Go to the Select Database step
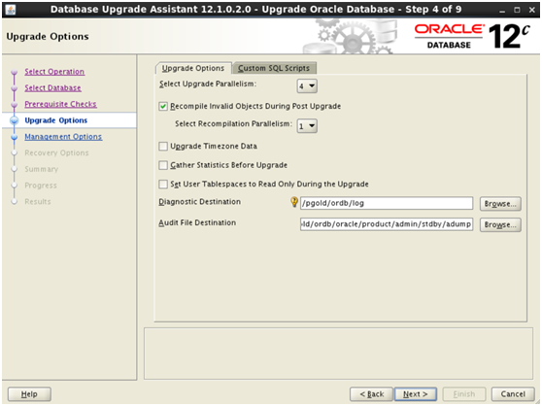The width and height of the screenshot is (542, 406). pos(52,88)
